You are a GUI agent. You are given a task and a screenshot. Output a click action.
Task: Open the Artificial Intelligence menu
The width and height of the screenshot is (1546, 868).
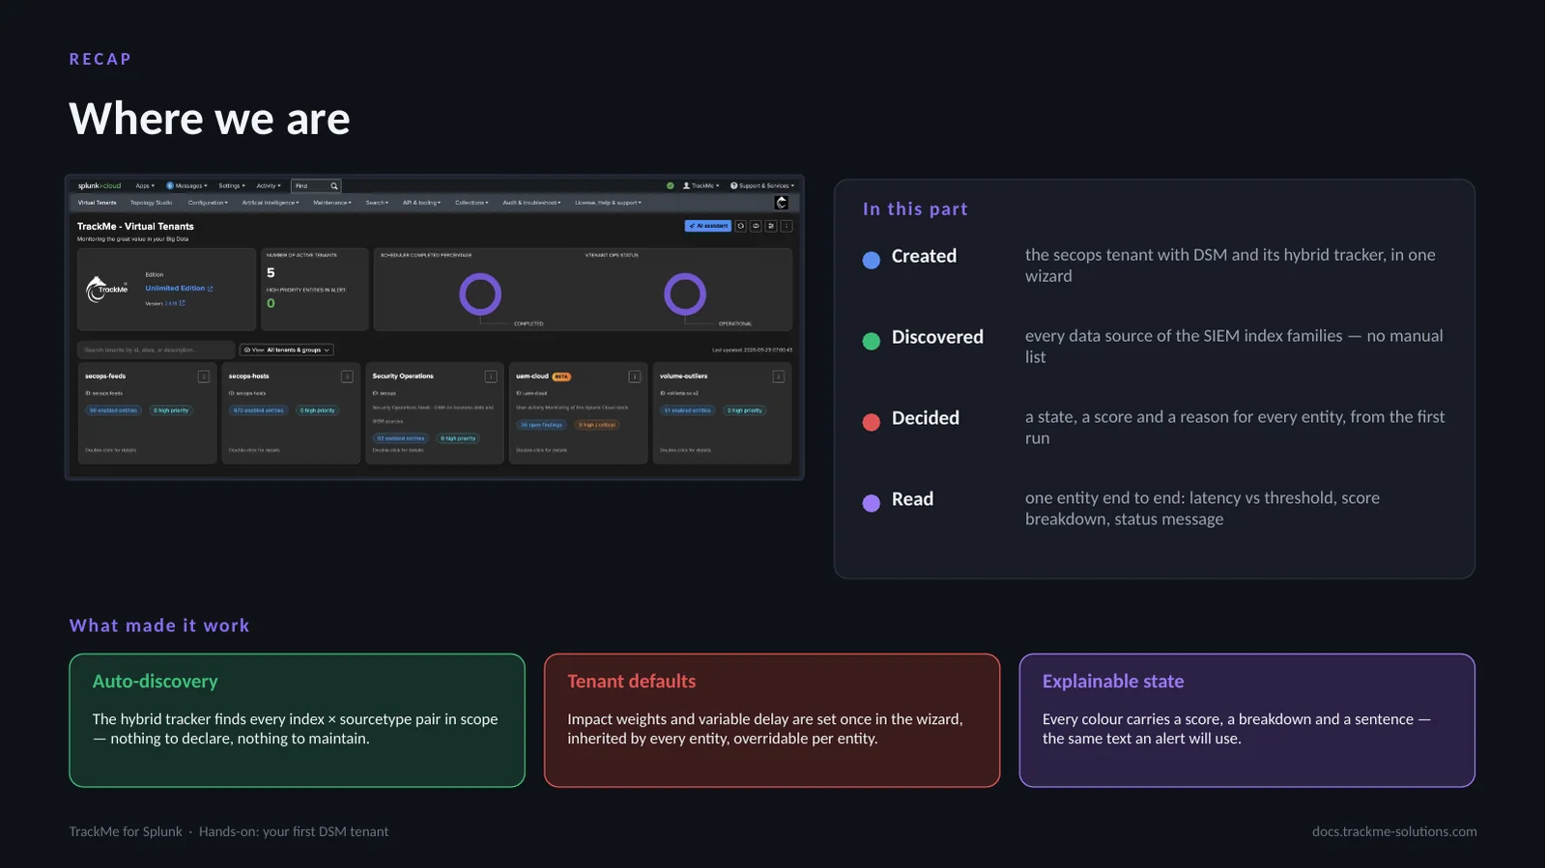[x=271, y=203]
